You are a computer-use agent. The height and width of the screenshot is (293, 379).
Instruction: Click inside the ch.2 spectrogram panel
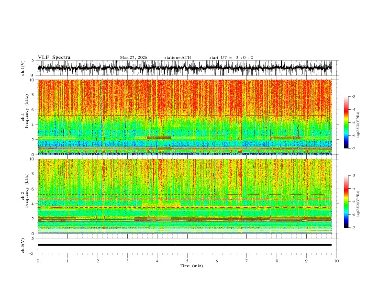coord(185,196)
